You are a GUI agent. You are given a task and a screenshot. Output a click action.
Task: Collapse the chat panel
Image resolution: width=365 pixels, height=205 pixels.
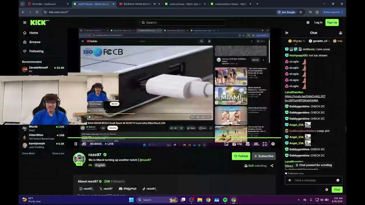coord(287,33)
